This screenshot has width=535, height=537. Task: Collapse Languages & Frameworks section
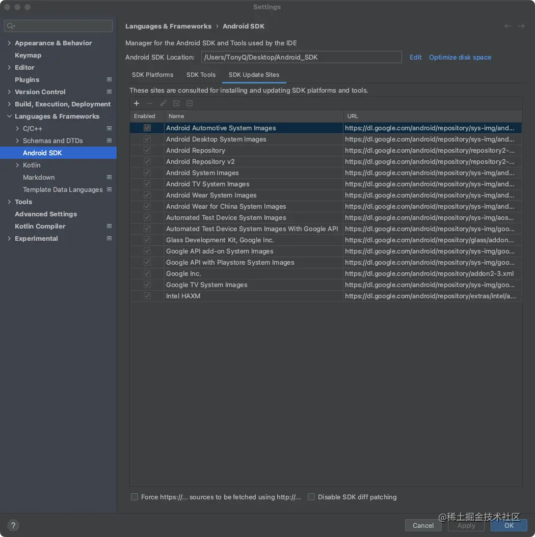click(9, 117)
